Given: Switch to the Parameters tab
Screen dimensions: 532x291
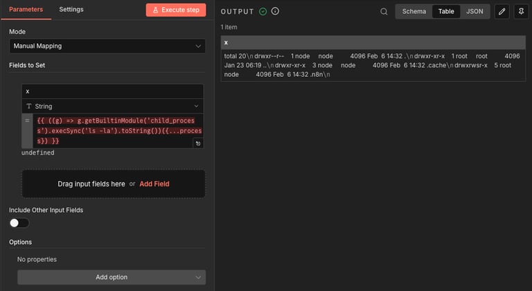Looking at the screenshot, I should pyautogui.click(x=26, y=10).
